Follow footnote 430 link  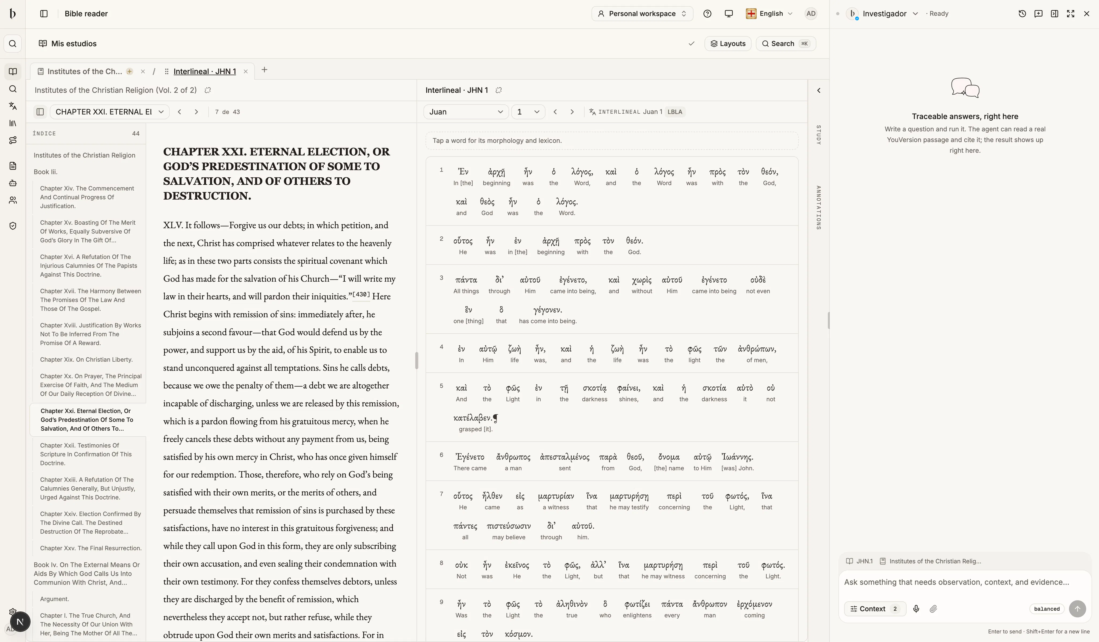pos(361,295)
